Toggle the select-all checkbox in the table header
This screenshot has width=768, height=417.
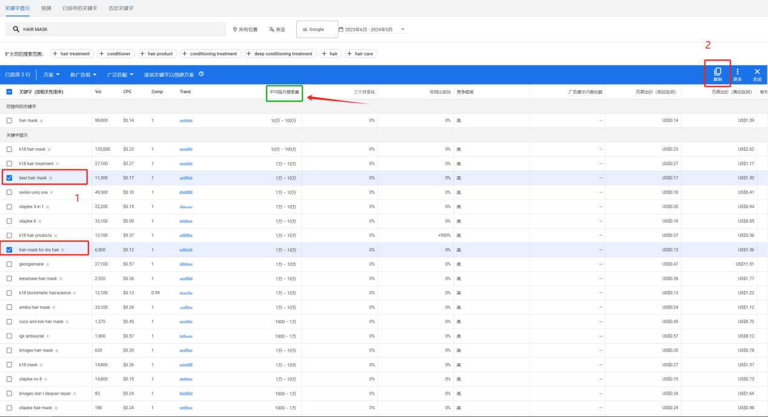point(9,92)
